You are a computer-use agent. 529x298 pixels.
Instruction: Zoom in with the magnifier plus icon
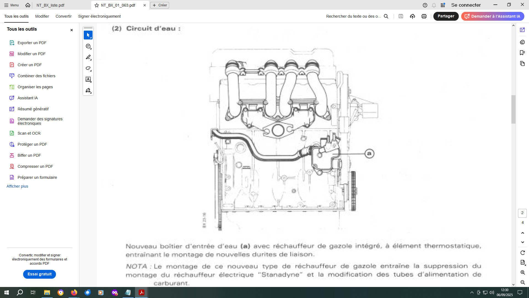click(523, 273)
